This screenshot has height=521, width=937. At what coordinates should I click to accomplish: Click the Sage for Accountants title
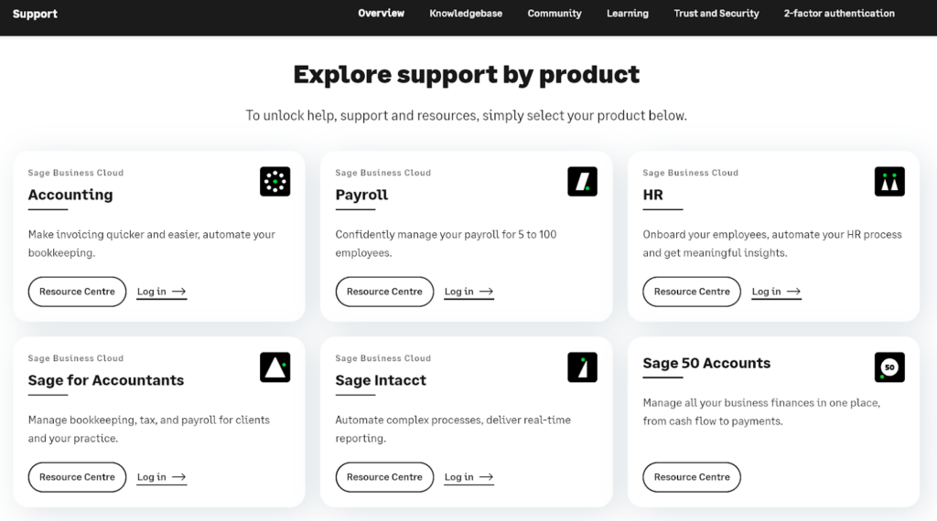(x=106, y=380)
